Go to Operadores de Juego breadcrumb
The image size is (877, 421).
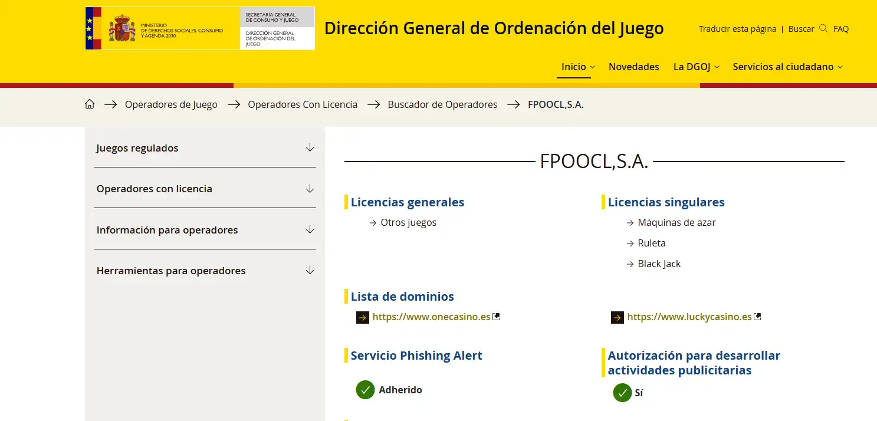tap(171, 104)
